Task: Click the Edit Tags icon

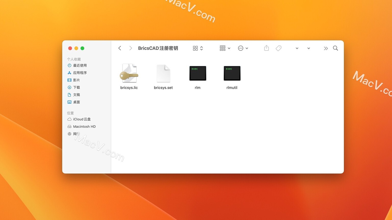Action: tap(278, 48)
